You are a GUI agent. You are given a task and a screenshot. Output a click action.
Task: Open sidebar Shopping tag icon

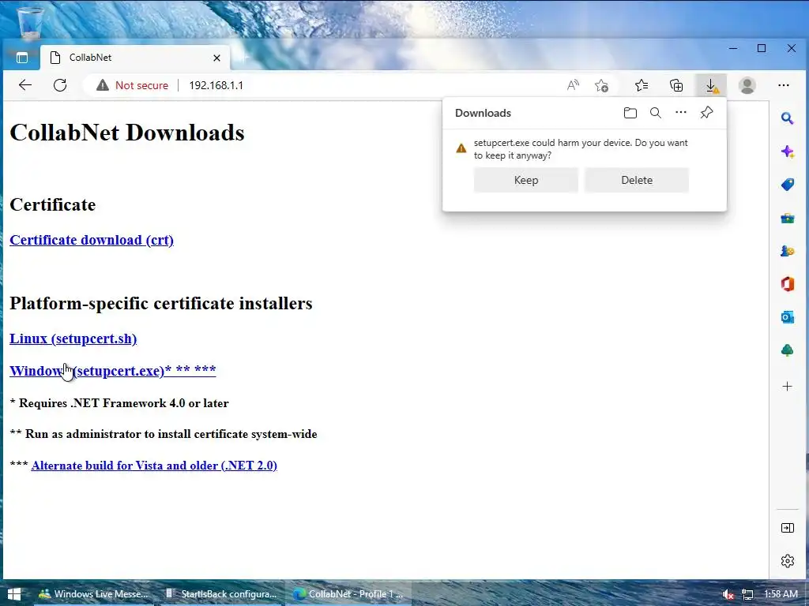point(788,185)
